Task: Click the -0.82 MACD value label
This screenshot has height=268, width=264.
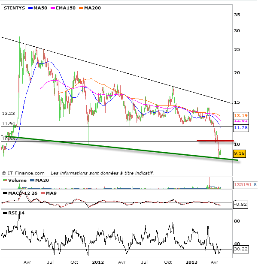Action: (239, 205)
